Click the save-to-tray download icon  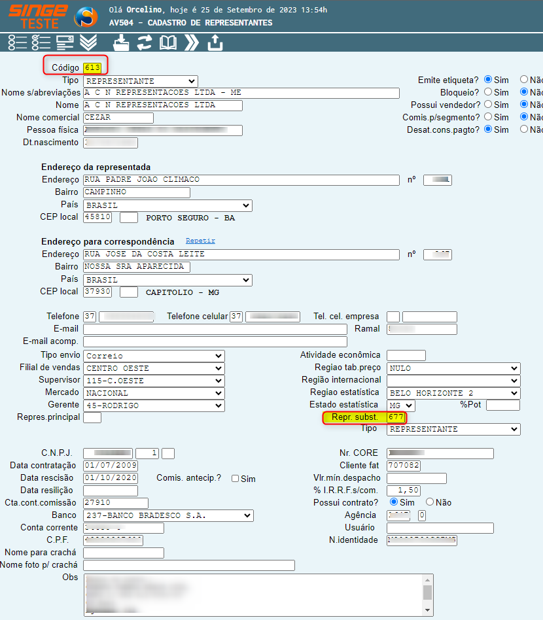[x=122, y=43]
